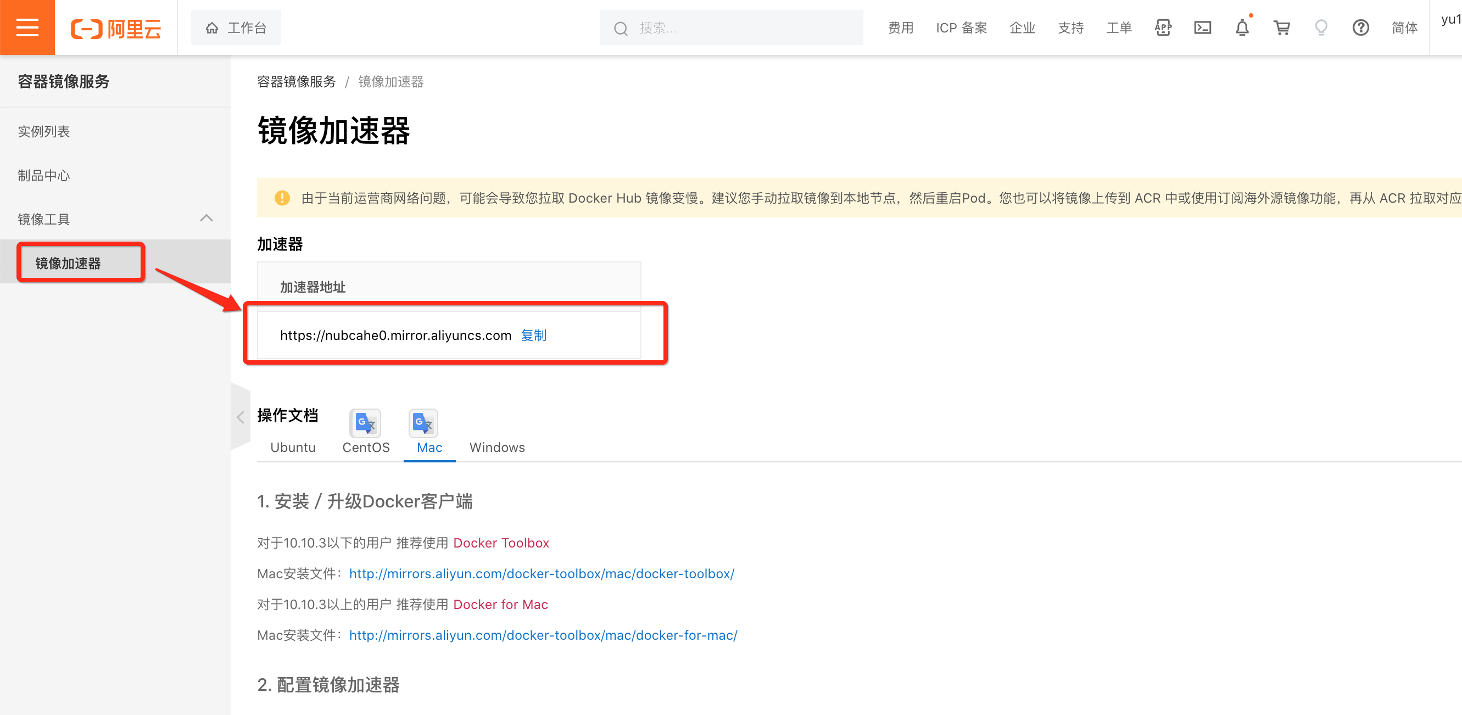
Task: Switch to the CentOS tab
Action: point(366,447)
